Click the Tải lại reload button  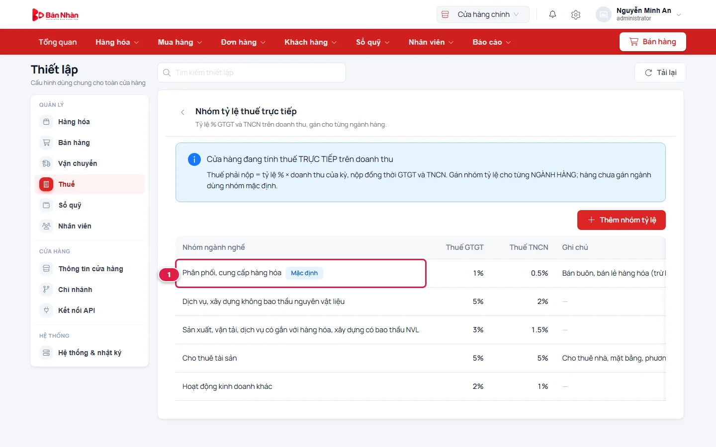point(660,73)
